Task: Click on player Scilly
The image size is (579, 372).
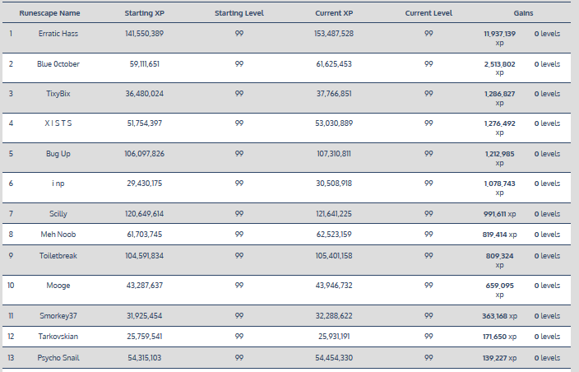Action: 58,214
